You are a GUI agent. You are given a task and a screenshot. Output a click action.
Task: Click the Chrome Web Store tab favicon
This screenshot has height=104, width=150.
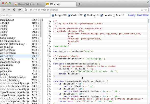pos(16,4)
